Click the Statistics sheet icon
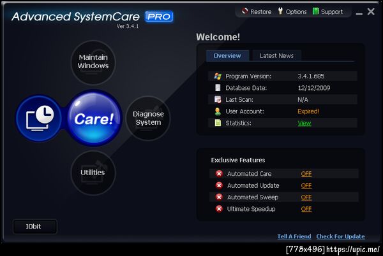The height and width of the screenshot is (256, 383). [x=218, y=123]
